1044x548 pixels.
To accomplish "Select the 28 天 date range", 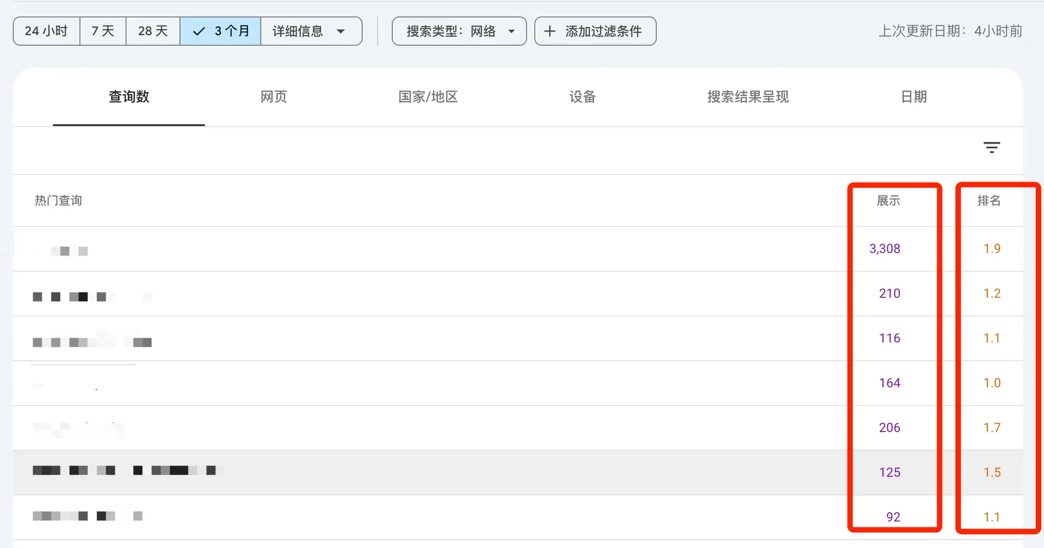I will point(153,31).
